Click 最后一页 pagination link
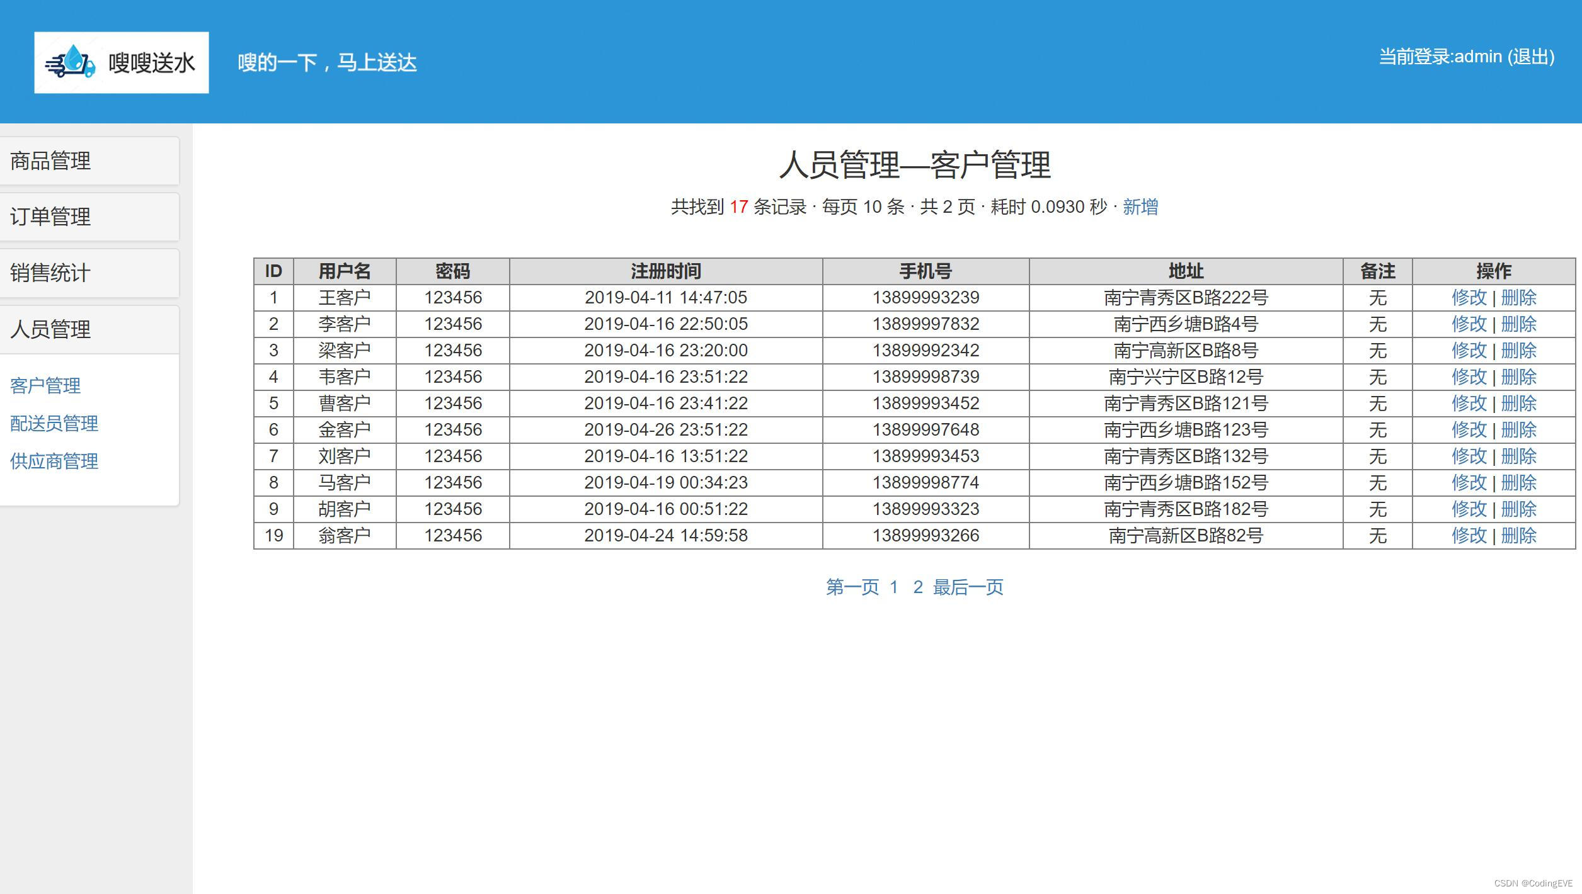 (968, 587)
